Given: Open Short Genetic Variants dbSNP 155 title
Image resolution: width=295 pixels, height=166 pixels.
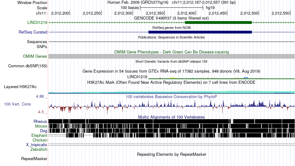Looking at the screenshot, I should click(171, 61).
